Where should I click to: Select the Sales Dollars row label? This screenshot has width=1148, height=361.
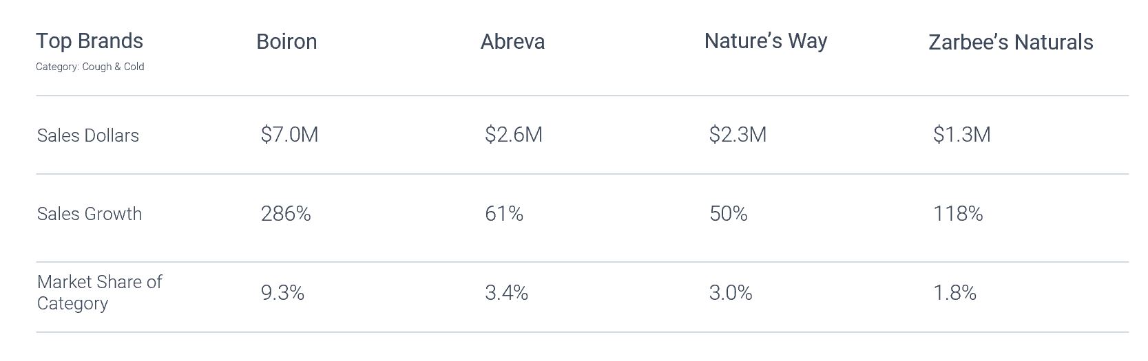[88, 135]
